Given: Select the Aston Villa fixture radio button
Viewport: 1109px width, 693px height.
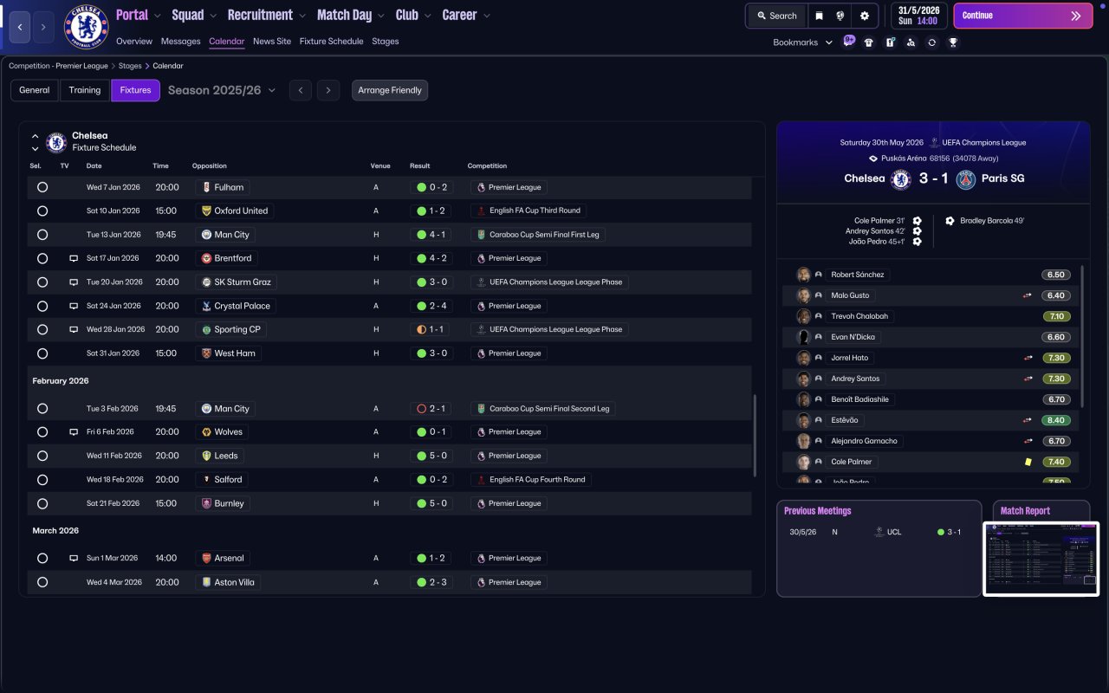Looking at the screenshot, I should [42, 583].
